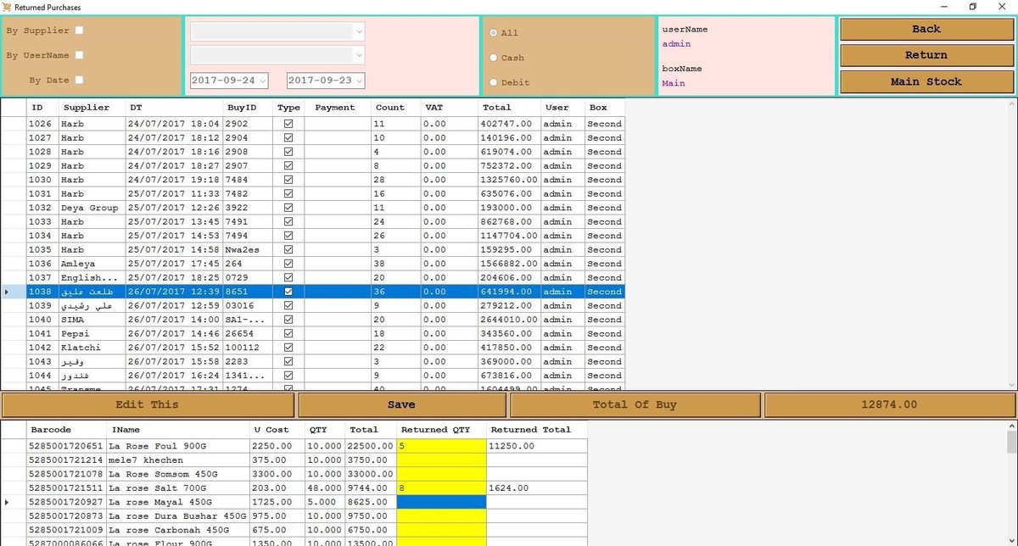Image resolution: width=1018 pixels, height=546 pixels.
Task: Select the Cash radio option
Action: click(x=494, y=58)
